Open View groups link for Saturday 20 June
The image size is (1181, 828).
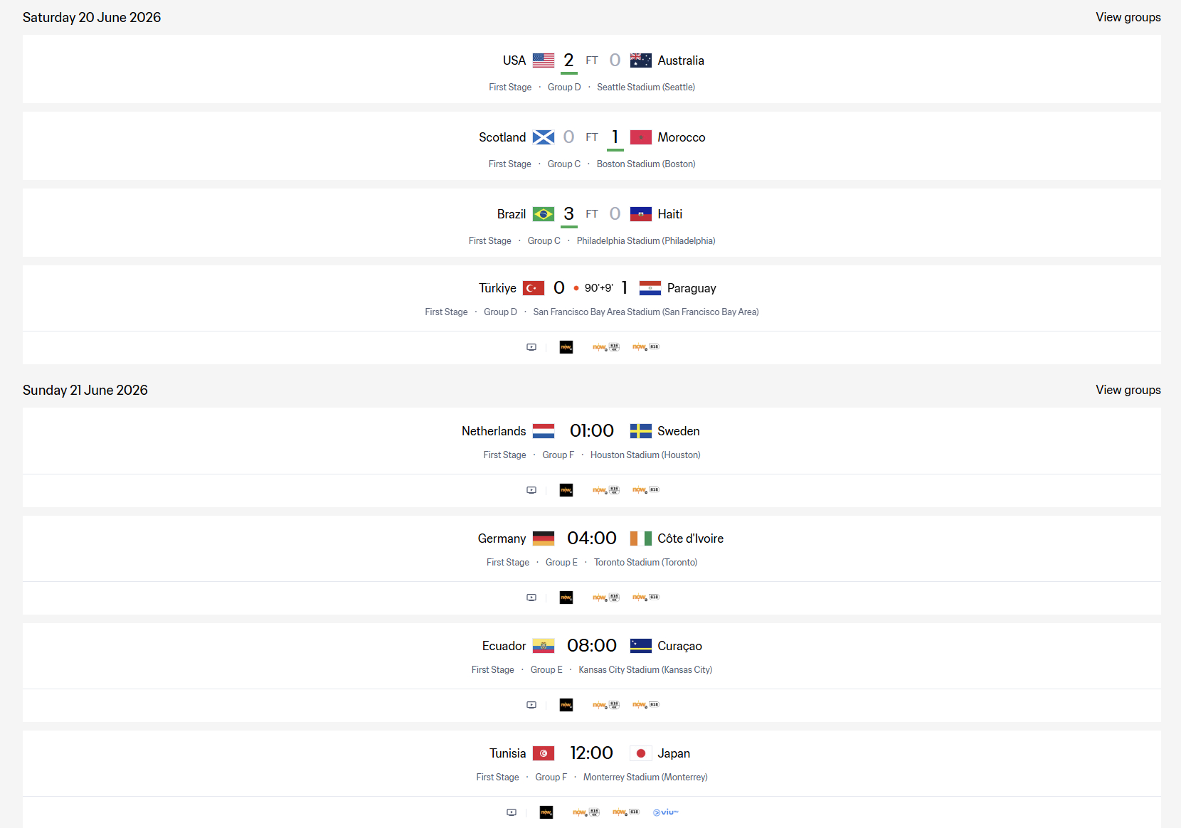(1128, 17)
